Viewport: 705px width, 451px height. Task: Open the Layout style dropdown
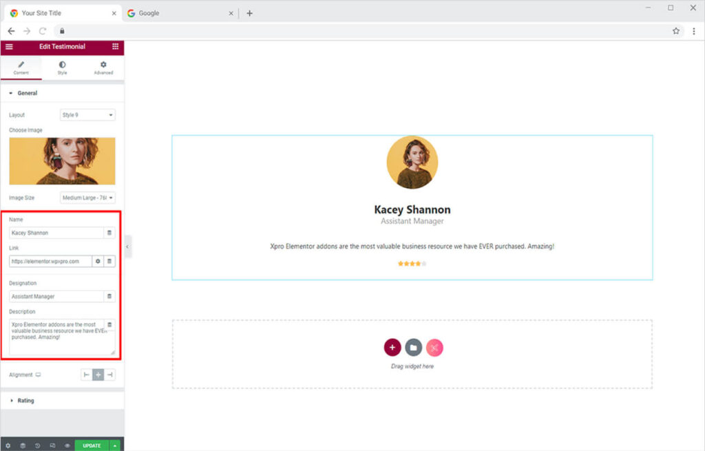87,115
